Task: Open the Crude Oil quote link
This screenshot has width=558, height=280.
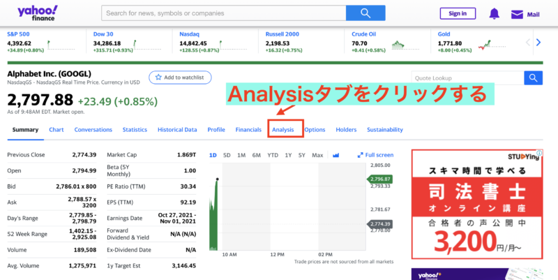Action: pyautogui.click(x=363, y=34)
